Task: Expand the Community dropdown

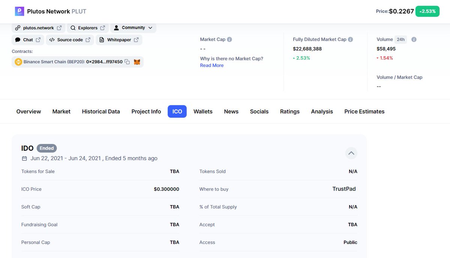Action: coord(133,28)
